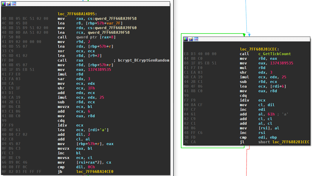313x176 pixels.
Task: Click constant 1374389535 in left node
Action: [x=99, y=70]
